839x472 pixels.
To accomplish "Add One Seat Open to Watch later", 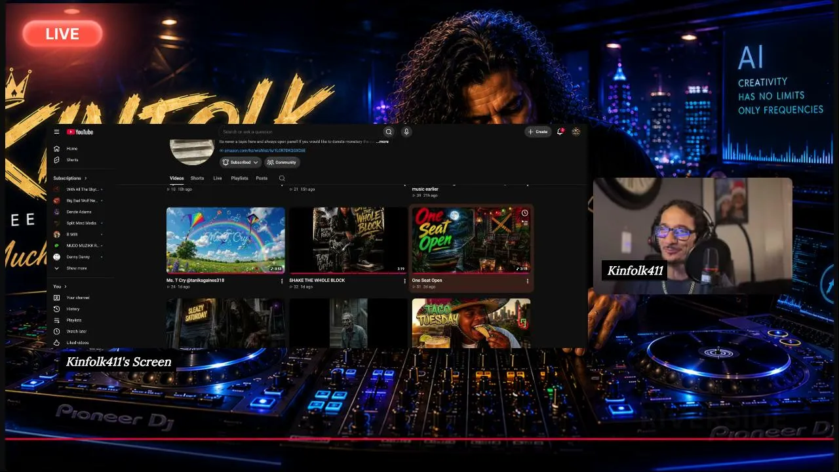I will pyautogui.click(x=524, y=213).
